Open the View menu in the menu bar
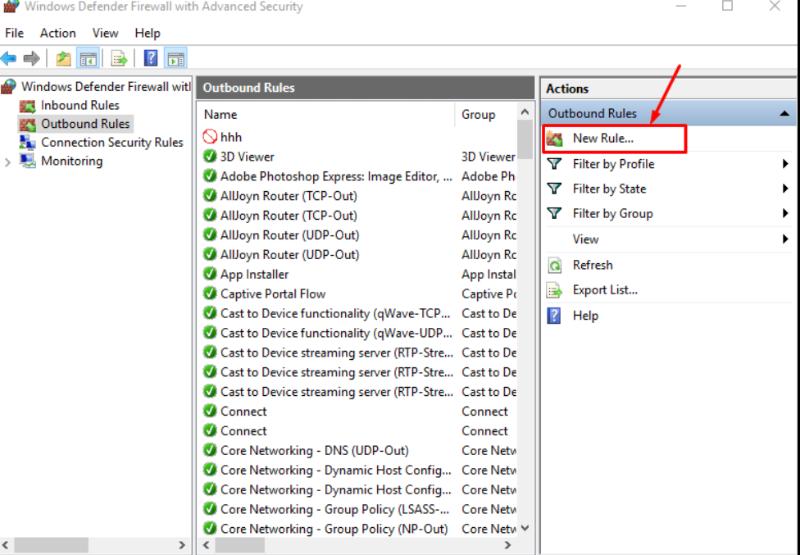This screenshot has width=800, height=555. 105,33
